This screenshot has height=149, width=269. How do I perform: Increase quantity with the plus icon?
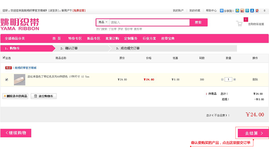pos(235,80)
